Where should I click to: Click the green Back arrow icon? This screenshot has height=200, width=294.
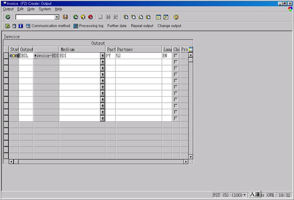tap(76, 17)
